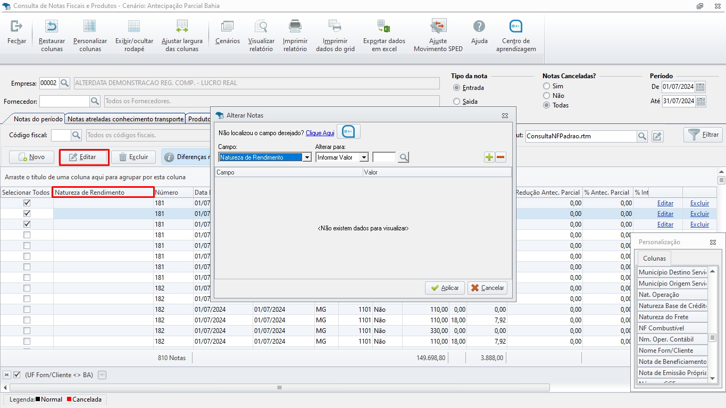Open Ajuste Movimento SPED tool
726x408 pixels.
click(438, 27)
